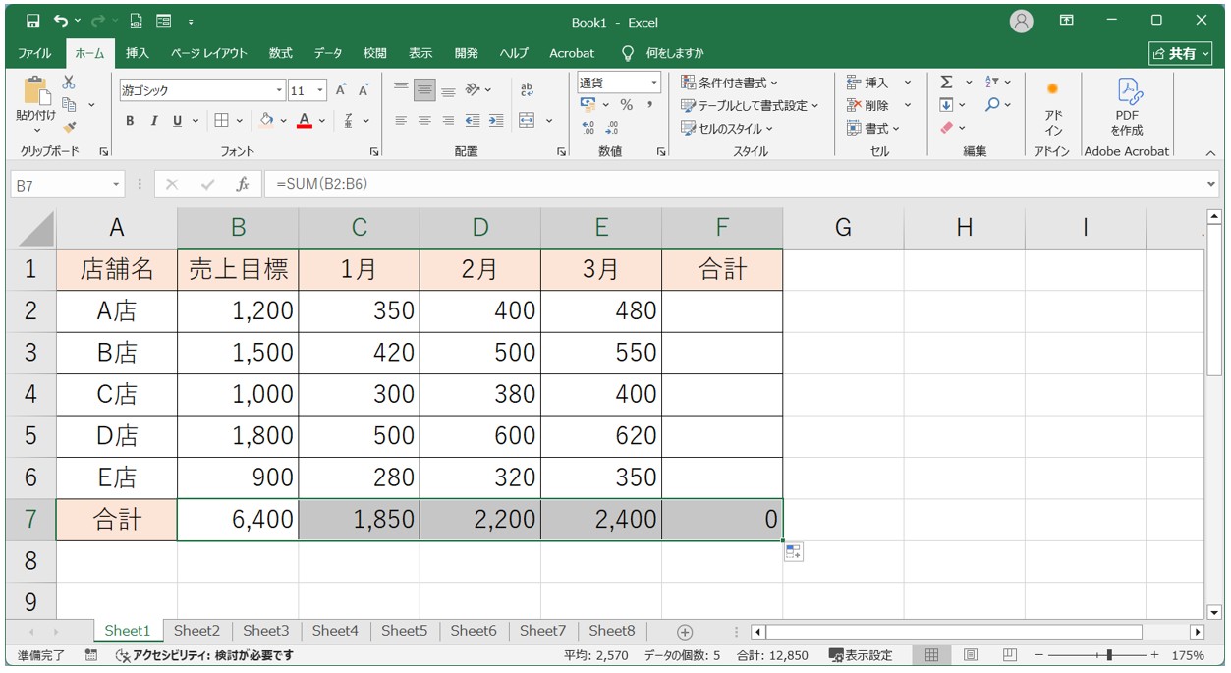Cut selection with the scissors icon
This screenshot has width=1231, height=673.
(69, 84)
